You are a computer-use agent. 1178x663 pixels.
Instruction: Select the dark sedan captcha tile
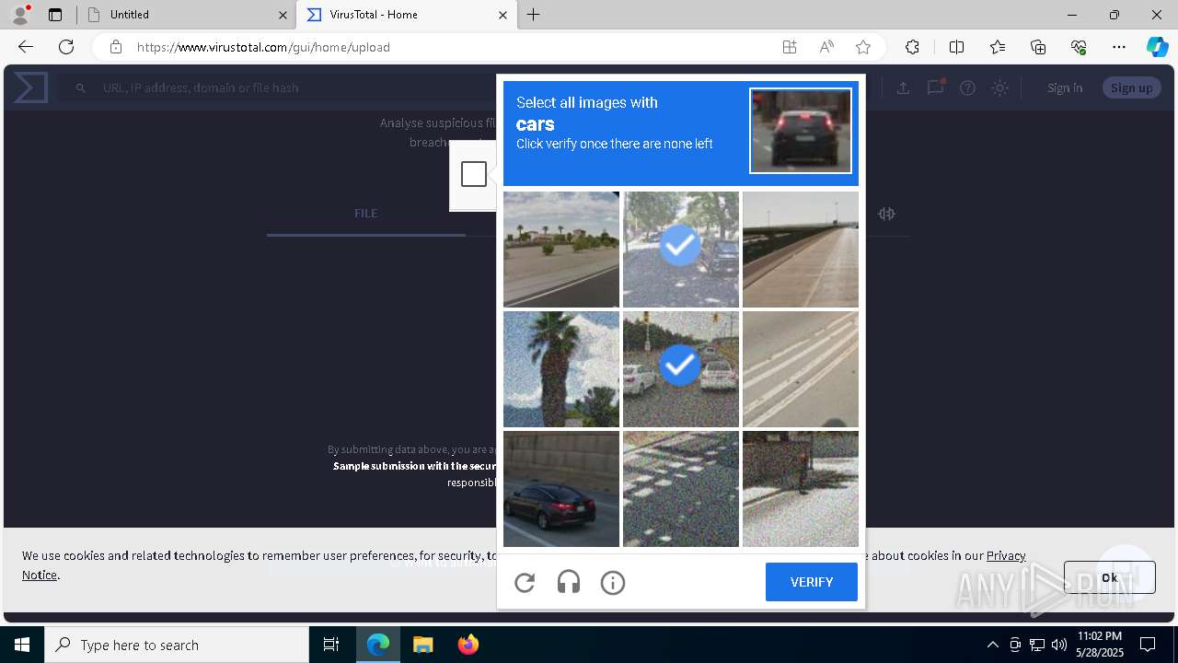561,489
